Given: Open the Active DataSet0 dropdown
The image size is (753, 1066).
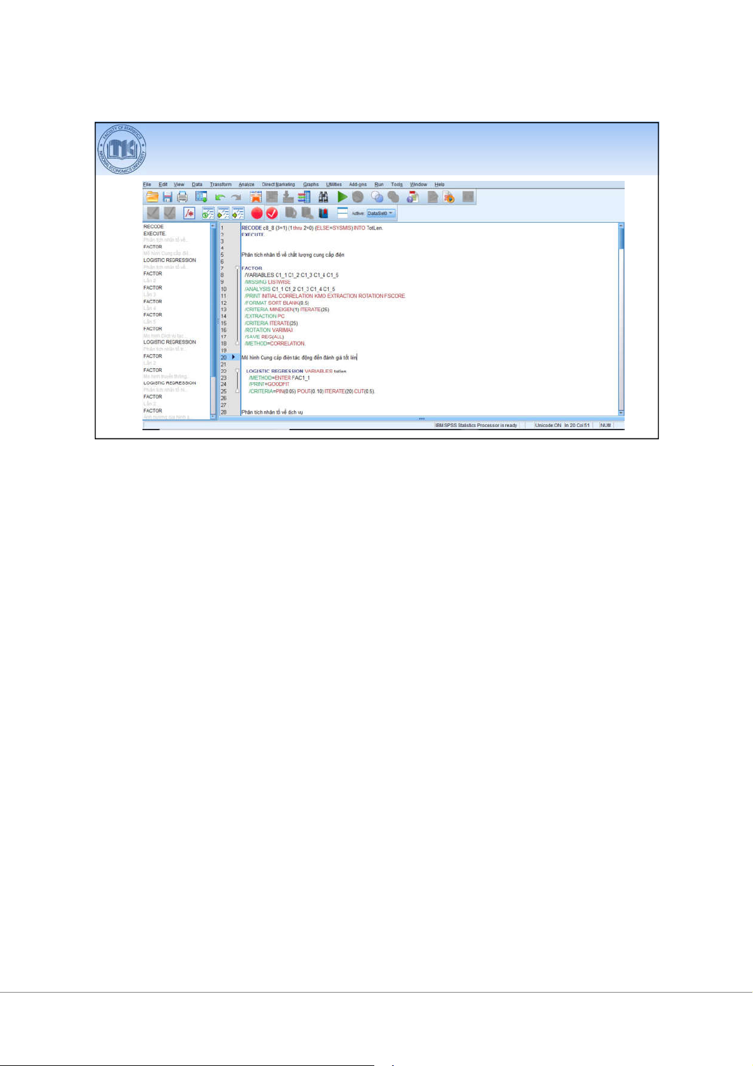Looking at the screenshot, I should [x=381, y=213].
